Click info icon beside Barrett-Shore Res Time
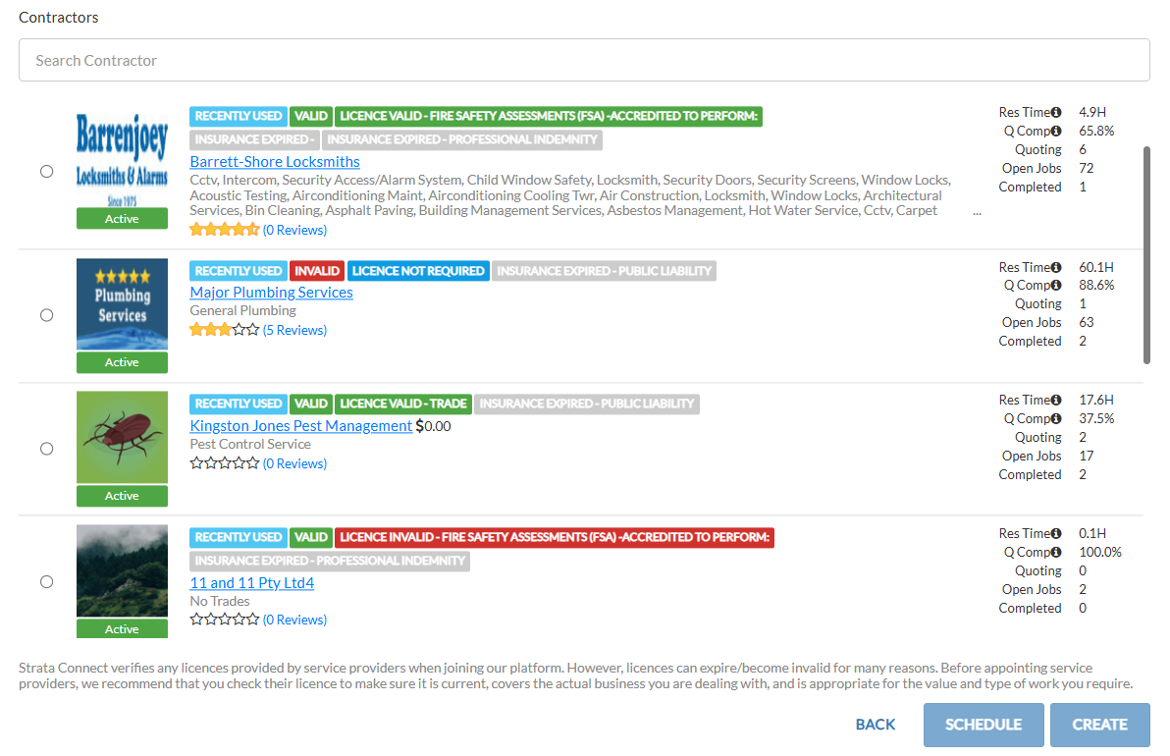 point(1056,113)
